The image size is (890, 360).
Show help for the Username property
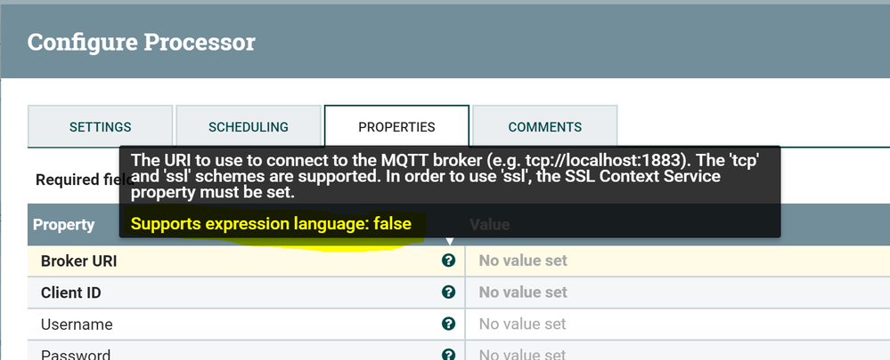tap(448, 324)
